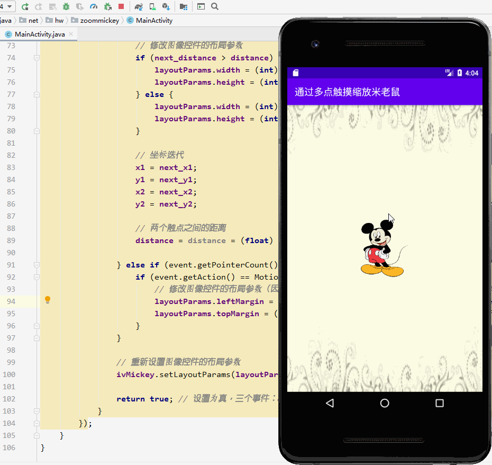Collapse the else-if block at line 91
The image size is (492, 465).
pyautogui.click(x=37, y=265)
